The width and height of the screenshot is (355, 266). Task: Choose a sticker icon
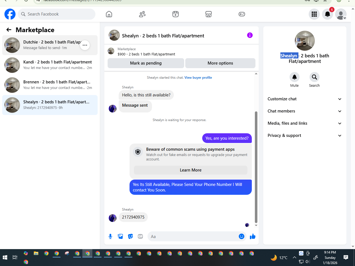[x=130, y=236]
